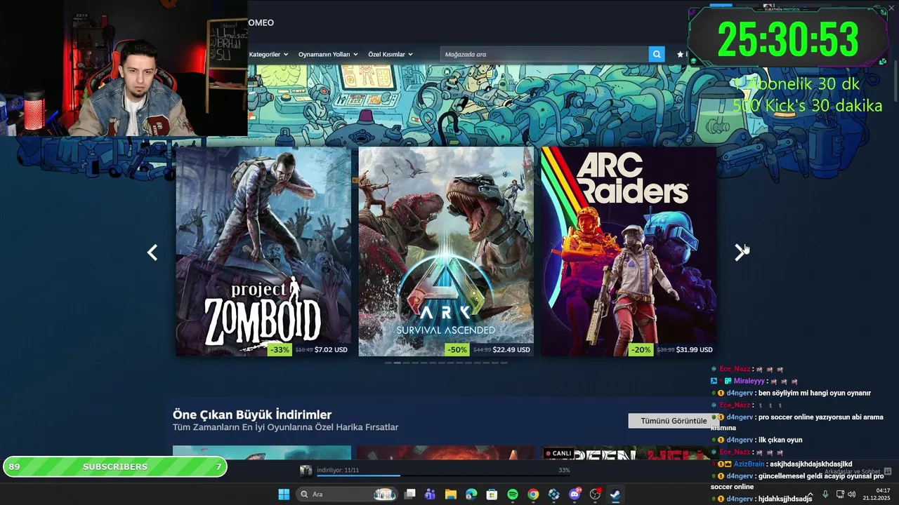Viewport: 899px width, 505px height.
Task: Open the network tray icon
Action: [x=840, y=494]
